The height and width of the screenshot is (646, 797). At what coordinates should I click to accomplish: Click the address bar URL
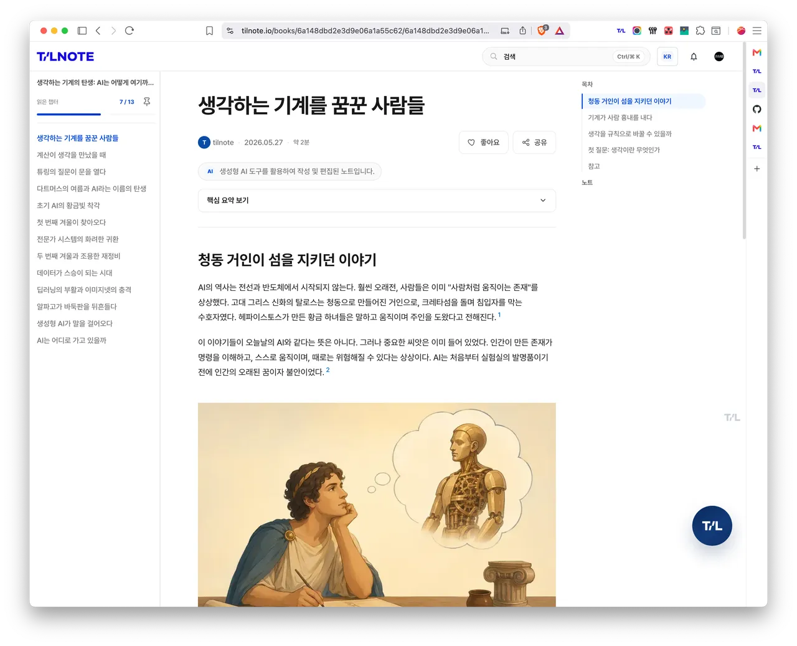point(365,31)
